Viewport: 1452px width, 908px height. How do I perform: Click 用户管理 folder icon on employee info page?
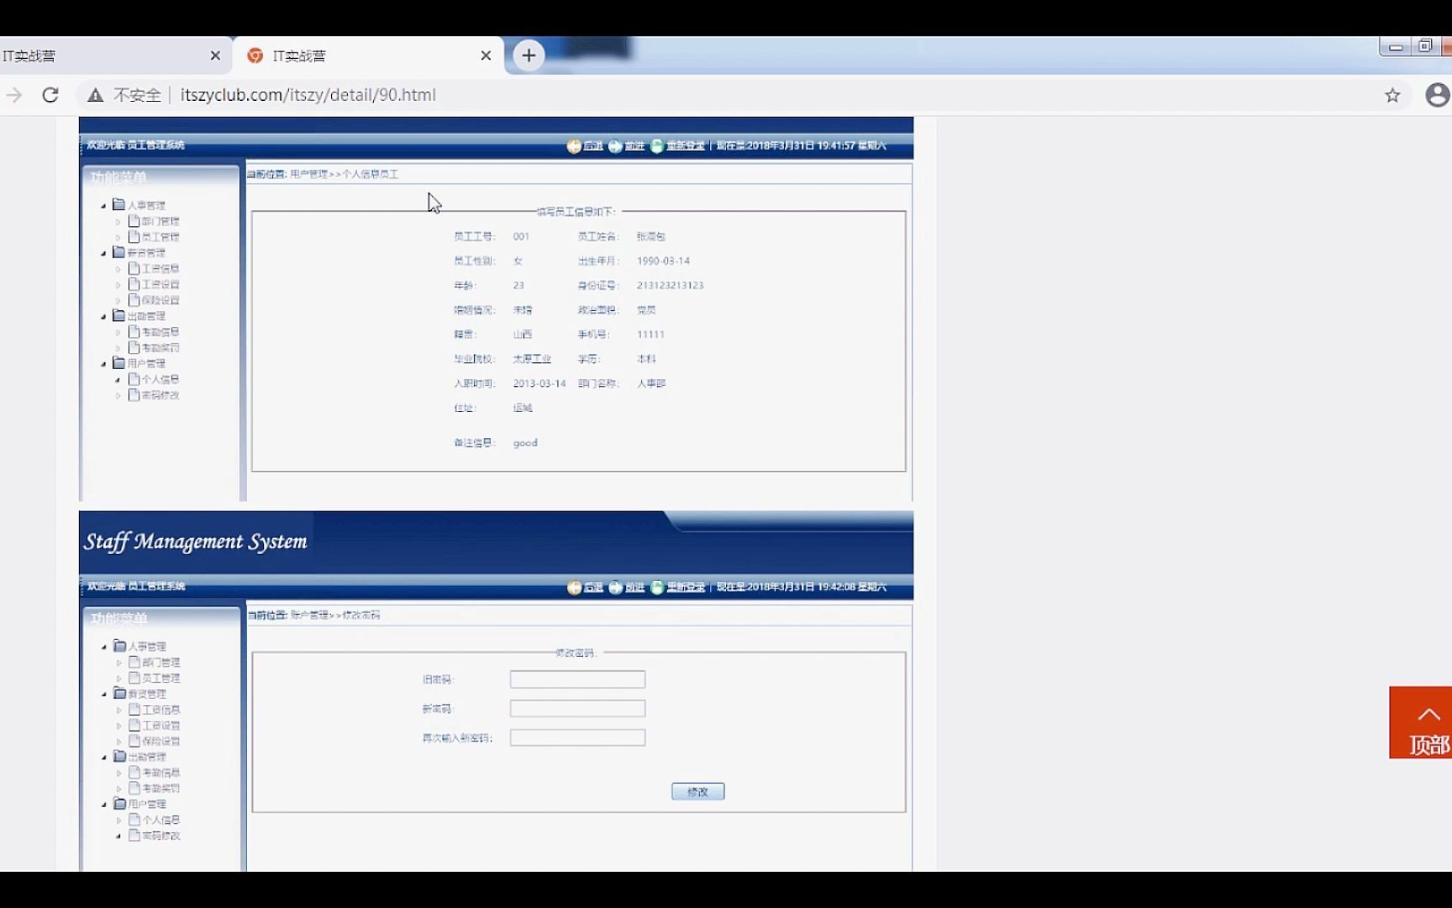click(118, 363)
